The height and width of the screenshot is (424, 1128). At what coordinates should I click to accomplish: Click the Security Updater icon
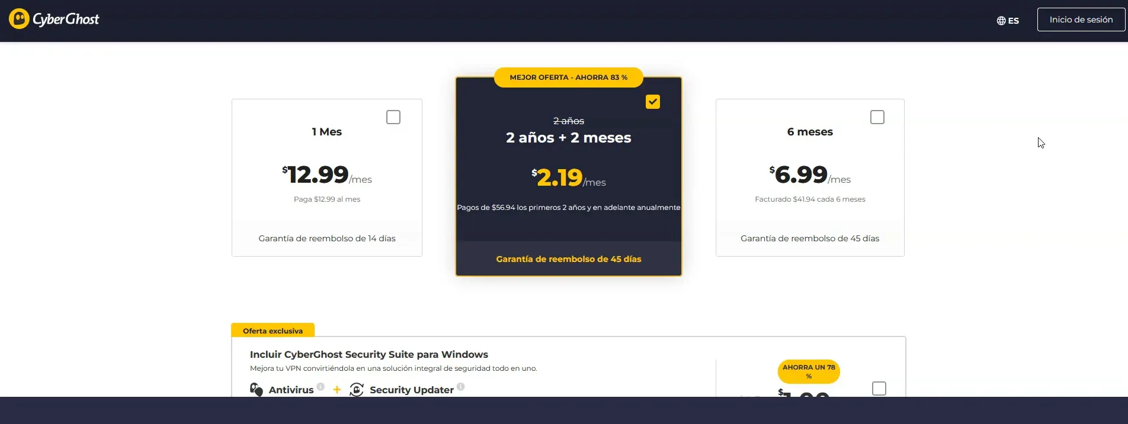click(x=357, y=390)
